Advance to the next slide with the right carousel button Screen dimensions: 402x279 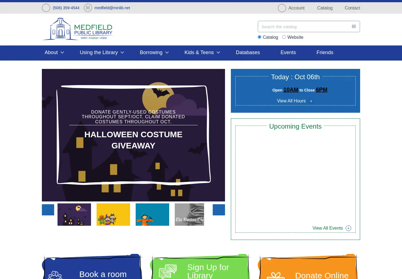pyautogui.click(x=219, y=210)
